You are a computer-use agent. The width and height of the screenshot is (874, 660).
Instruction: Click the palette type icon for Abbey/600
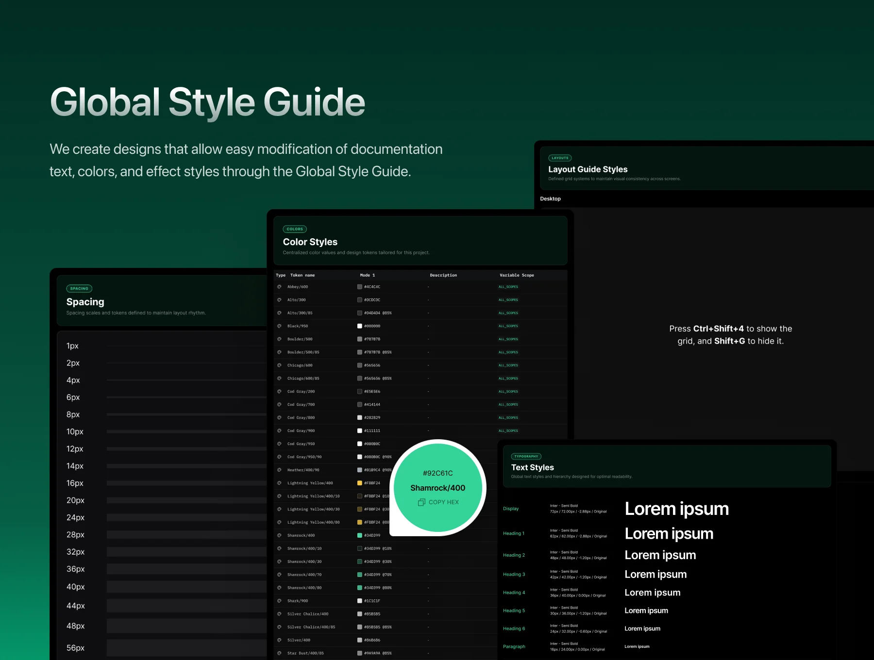point(279,287)
